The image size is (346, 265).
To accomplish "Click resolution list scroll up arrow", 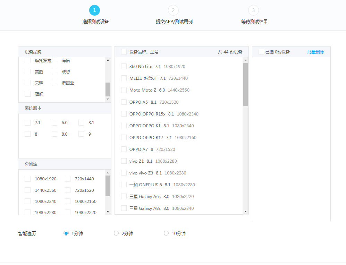I will point(108,173).
